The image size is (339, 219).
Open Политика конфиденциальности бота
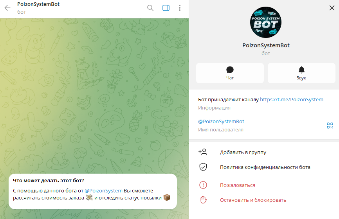click(265, 167)
